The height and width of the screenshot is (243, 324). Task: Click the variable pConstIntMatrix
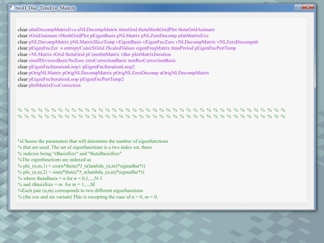[103, 55]
